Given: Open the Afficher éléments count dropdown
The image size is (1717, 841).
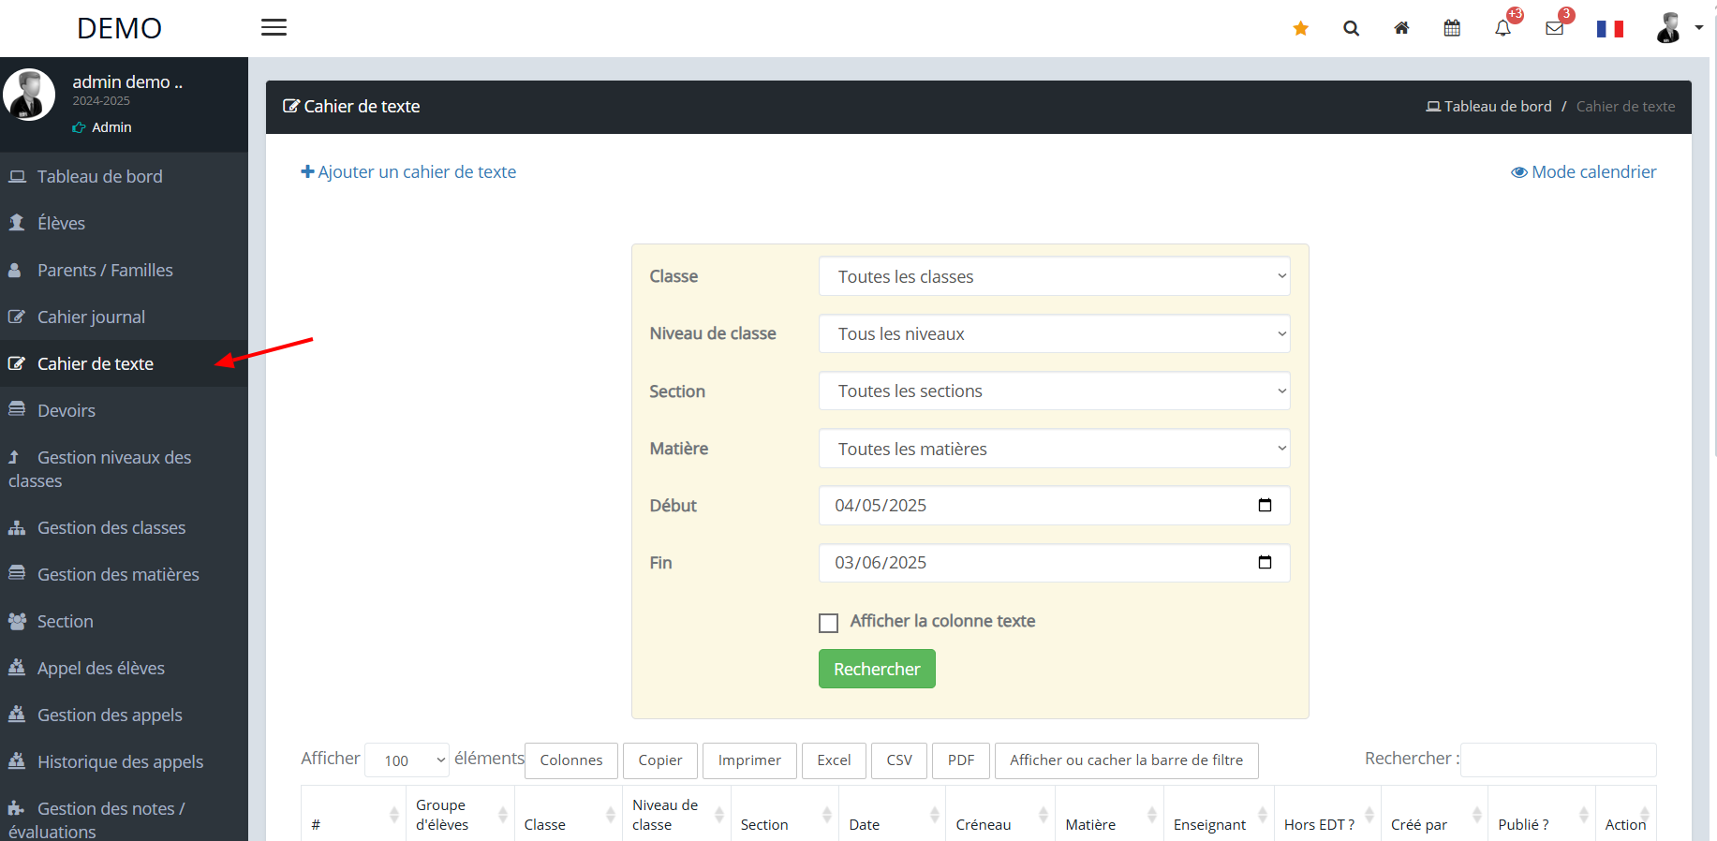Looking at the screenshot, I should tap(407, 760).
